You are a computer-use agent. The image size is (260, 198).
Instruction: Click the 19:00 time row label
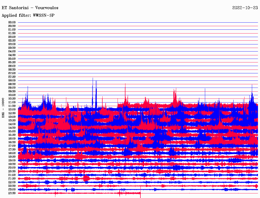point(12,160)
